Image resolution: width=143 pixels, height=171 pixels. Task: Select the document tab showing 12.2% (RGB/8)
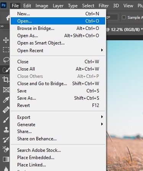(124, 30)
